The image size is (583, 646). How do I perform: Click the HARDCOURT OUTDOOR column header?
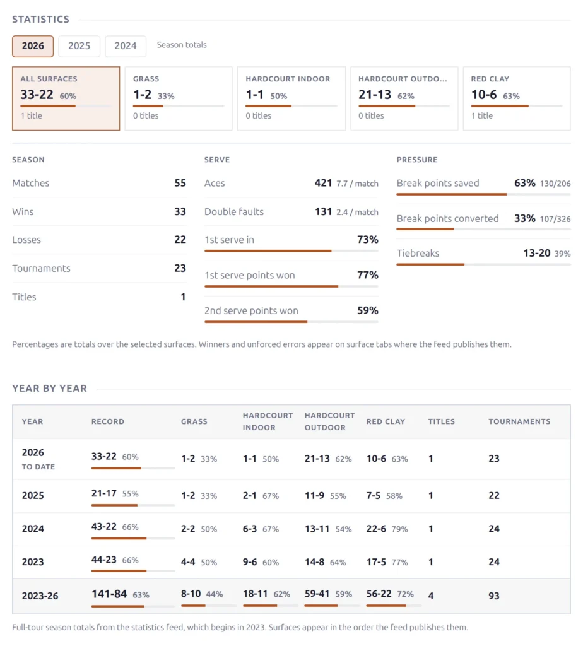click(x=329, y=421)
